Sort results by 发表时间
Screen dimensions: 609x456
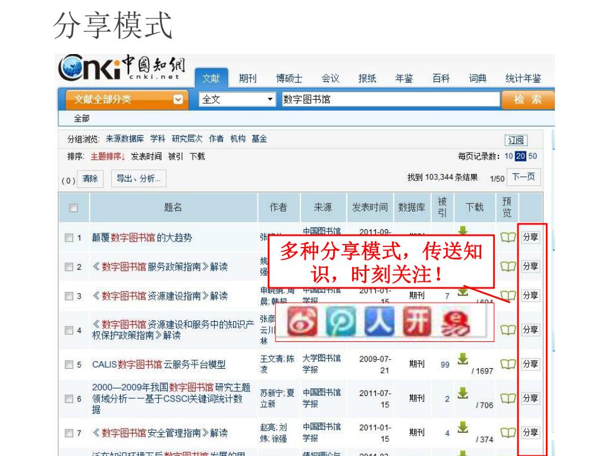[146, 157]
